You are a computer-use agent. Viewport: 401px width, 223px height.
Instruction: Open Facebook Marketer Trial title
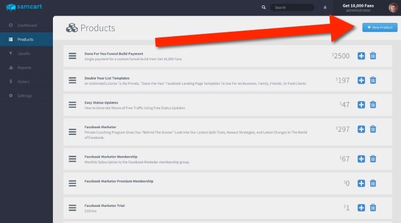tap(105, 206)
